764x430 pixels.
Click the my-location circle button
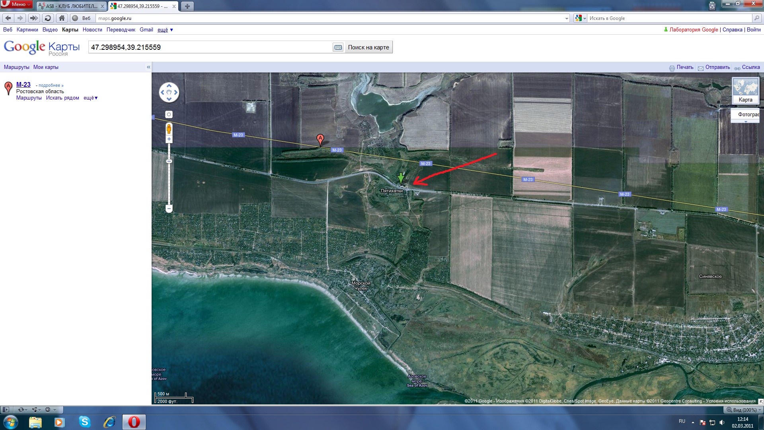(169, 115)
